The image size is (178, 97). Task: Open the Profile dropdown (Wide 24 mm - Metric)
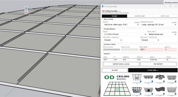point(121,25)
